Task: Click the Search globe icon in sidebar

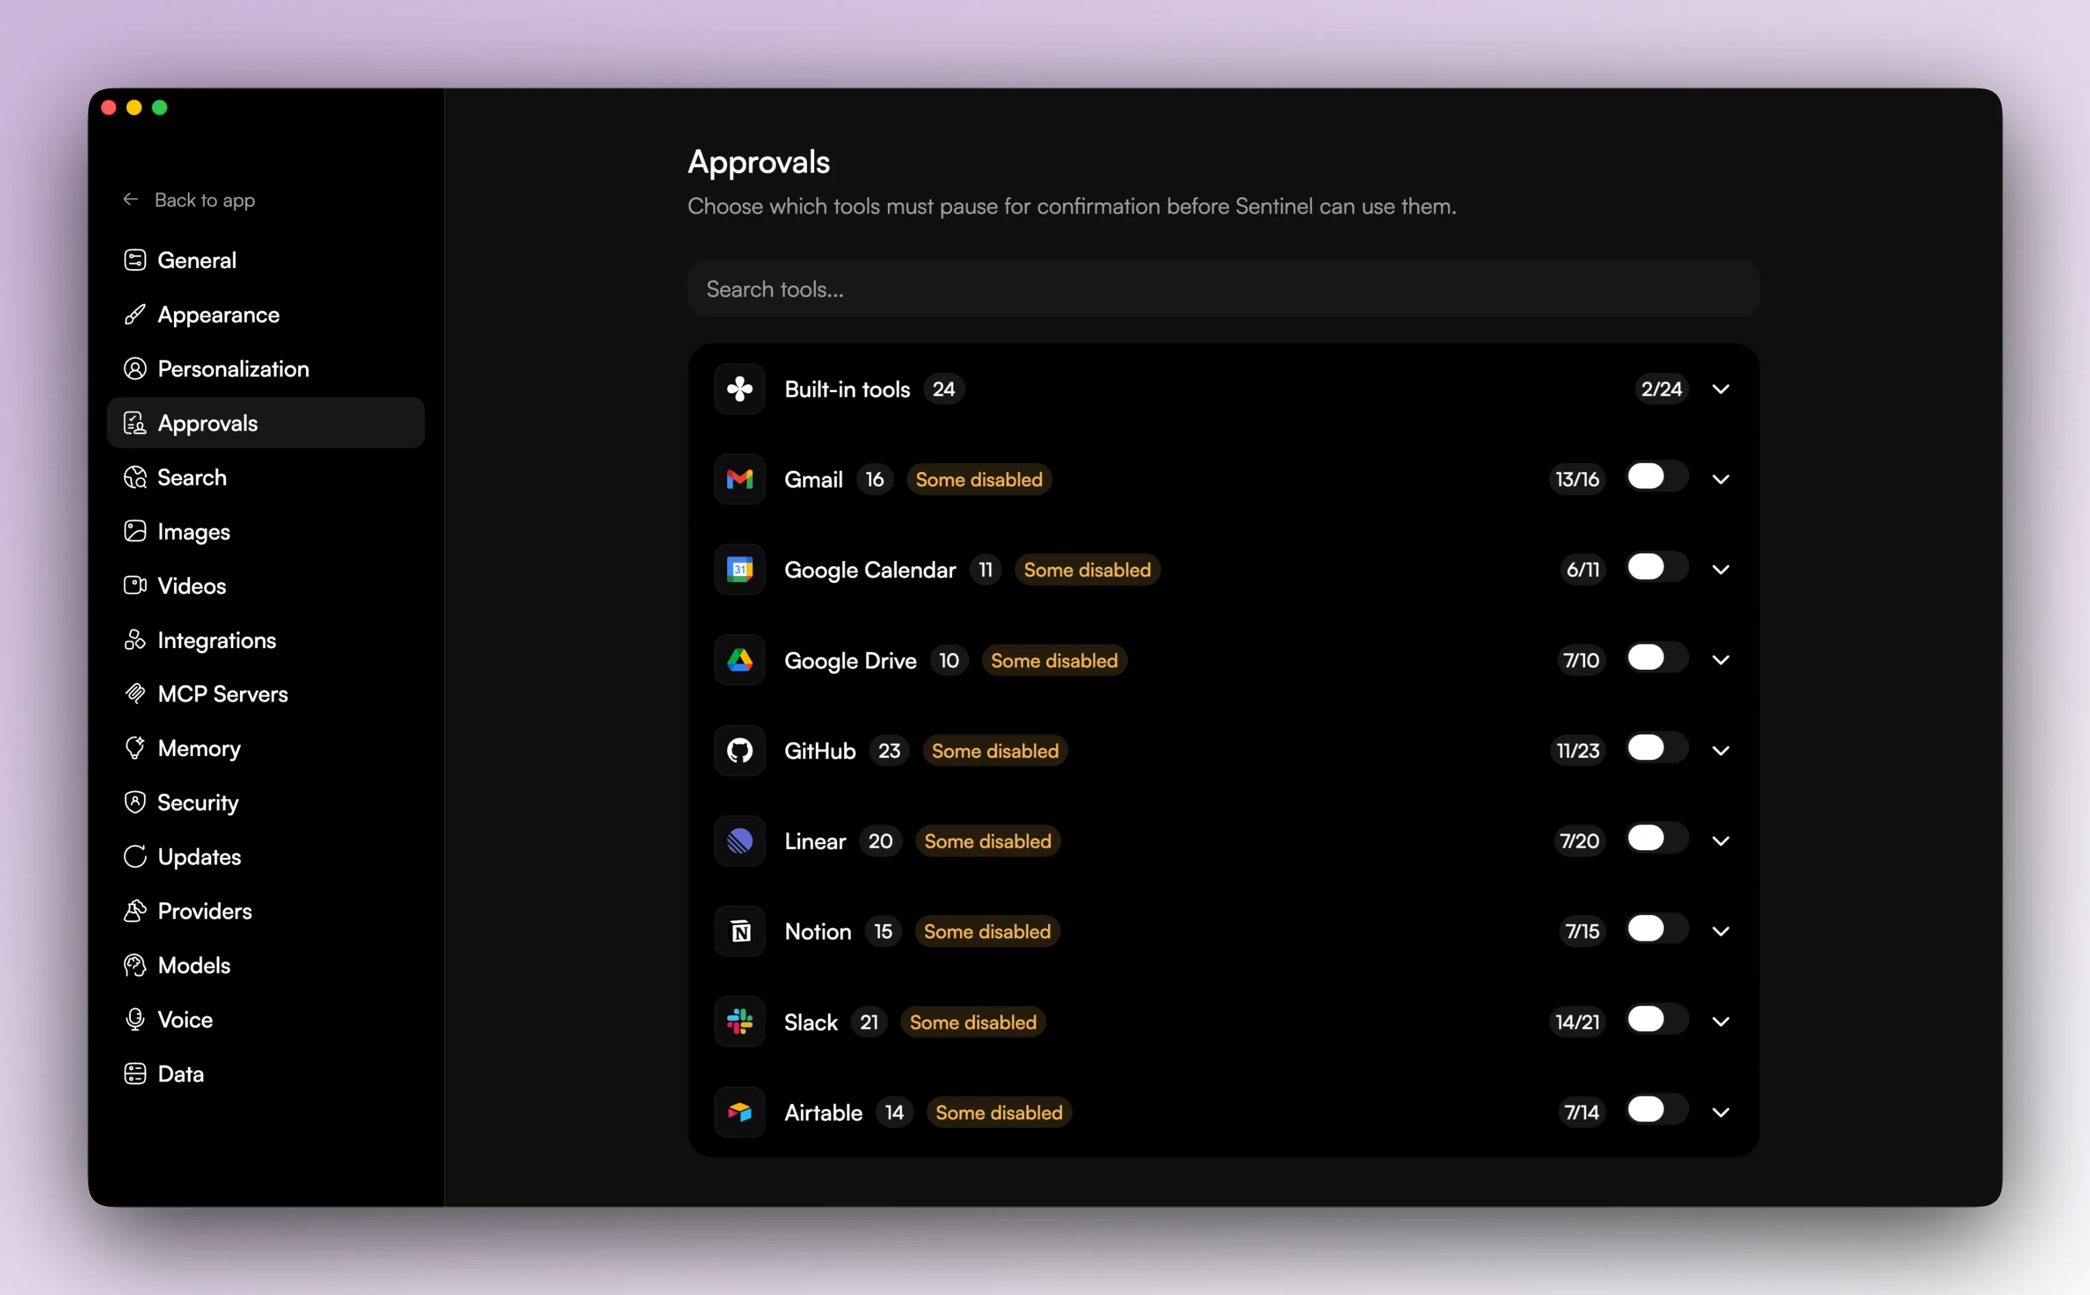Action: 134,477
